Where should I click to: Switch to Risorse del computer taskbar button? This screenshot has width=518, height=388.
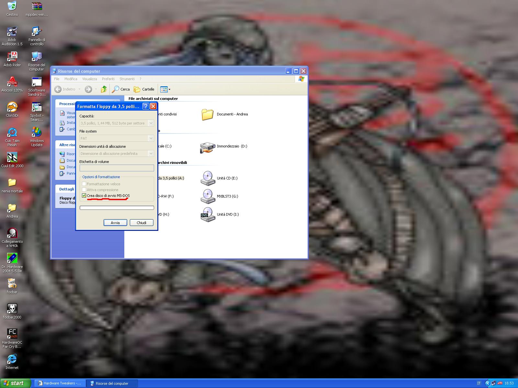(x=112, y=383)
